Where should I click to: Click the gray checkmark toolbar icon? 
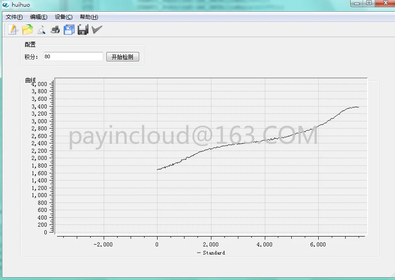click(x=97, y=30)
